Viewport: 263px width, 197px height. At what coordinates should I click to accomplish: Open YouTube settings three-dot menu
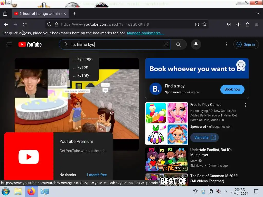click(x=226, y=44)
